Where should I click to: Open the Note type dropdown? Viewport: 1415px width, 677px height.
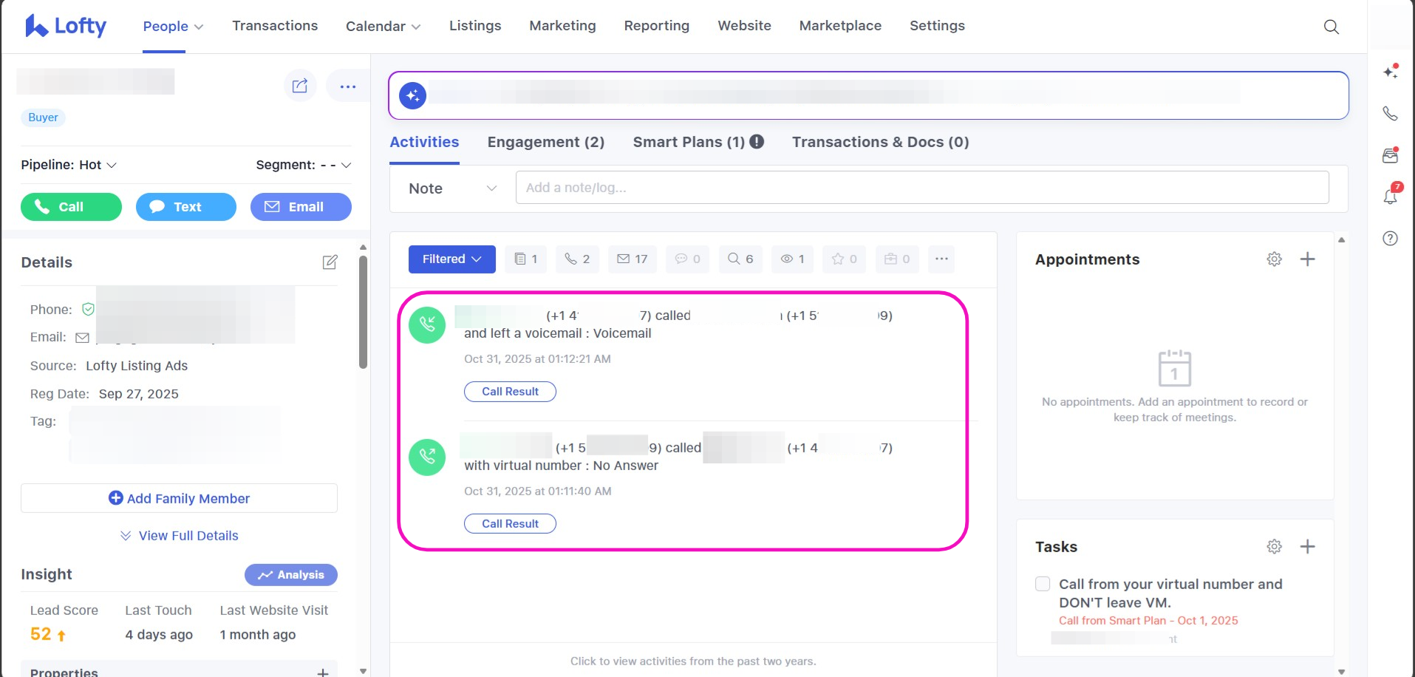(x=451, y=188)
